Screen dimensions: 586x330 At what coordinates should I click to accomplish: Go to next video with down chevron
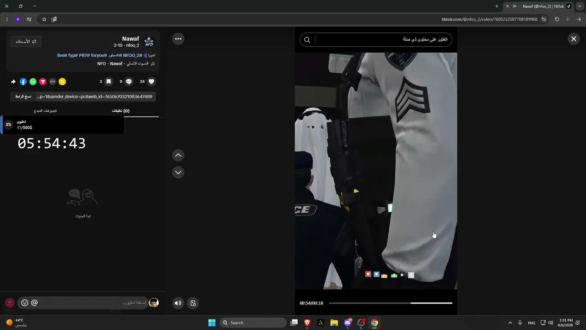pyautogui.click(x=178, y=172)
